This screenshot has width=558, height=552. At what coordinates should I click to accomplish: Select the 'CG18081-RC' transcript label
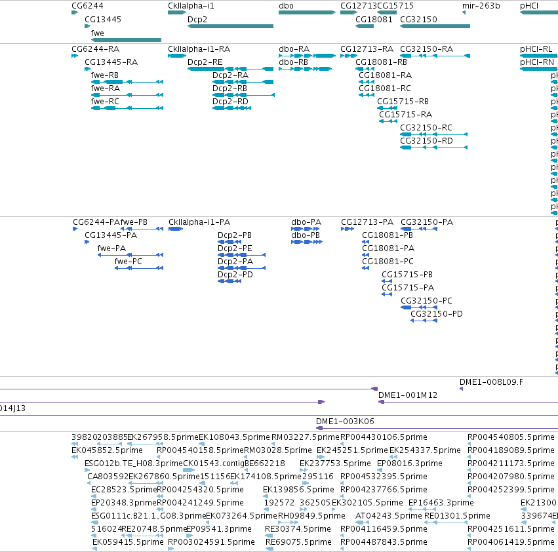click(x=385, y=89)
